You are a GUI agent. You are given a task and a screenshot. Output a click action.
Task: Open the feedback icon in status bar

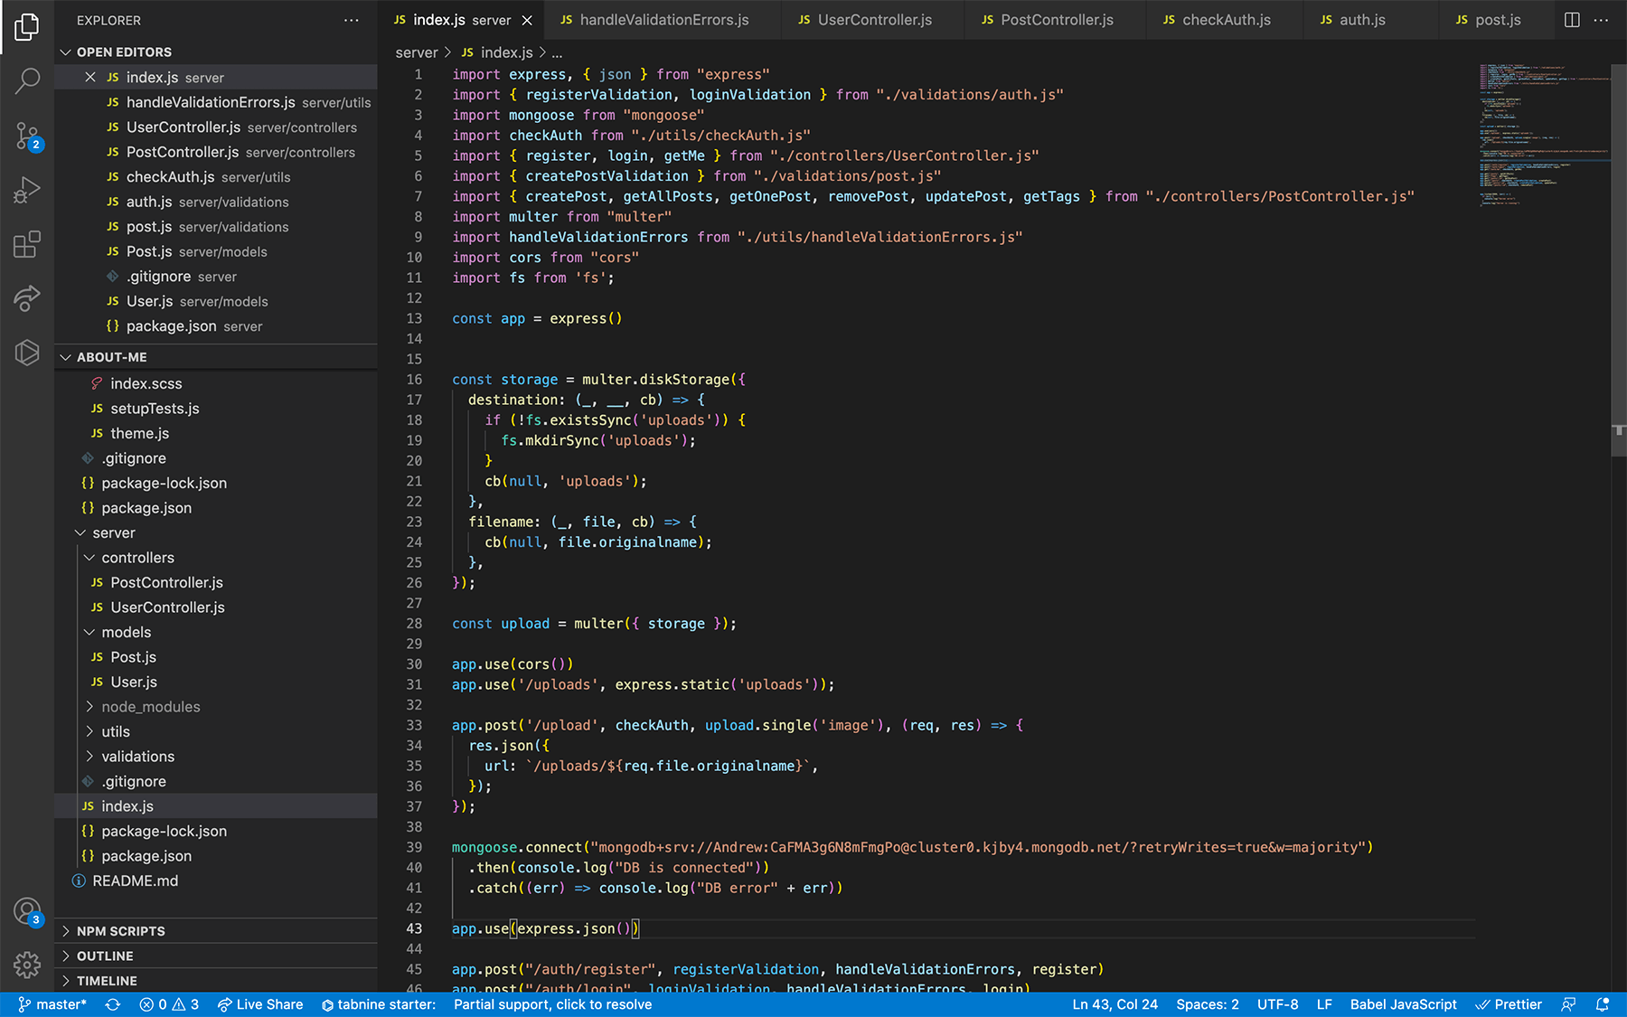tap(1568, 1004)
